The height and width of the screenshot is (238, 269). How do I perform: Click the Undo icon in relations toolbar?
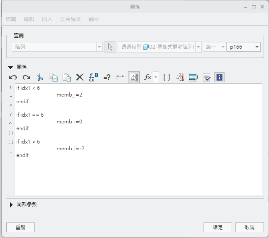coord(13,77)
